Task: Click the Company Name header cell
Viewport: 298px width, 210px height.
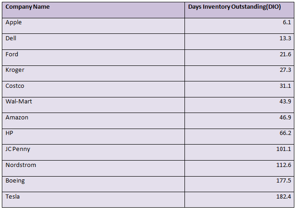Action: [x=93, y=10]
